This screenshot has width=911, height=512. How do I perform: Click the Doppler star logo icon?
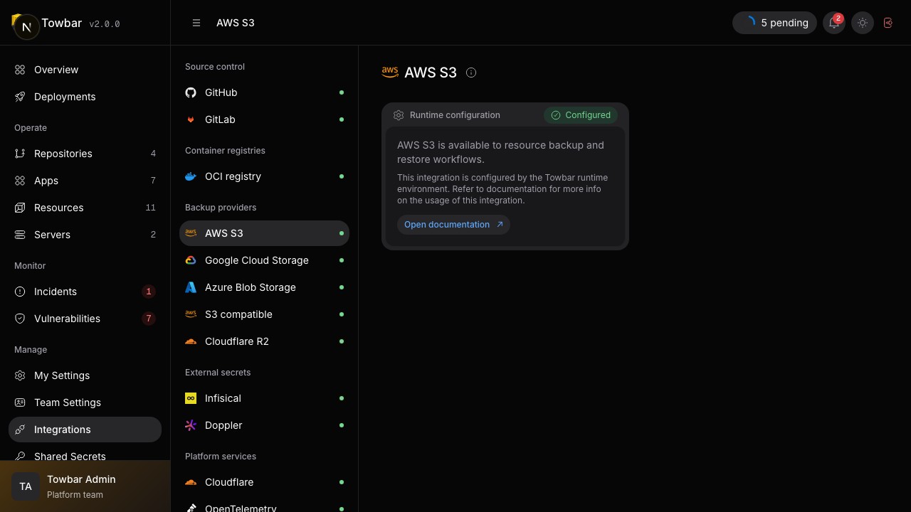[191, 425]
